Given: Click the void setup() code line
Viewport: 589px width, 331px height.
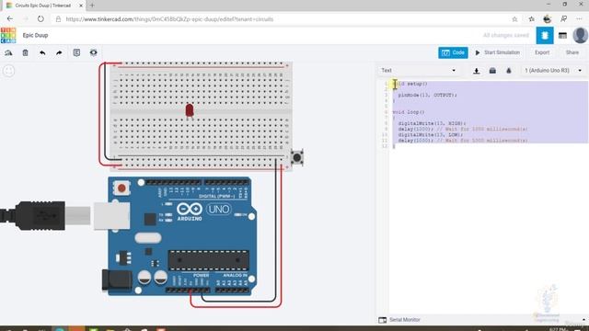Looking at the screenshot, I should (x=410, y=84).
